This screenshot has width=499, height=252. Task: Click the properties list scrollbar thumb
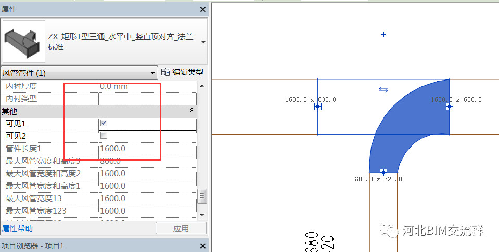(202, 196)
